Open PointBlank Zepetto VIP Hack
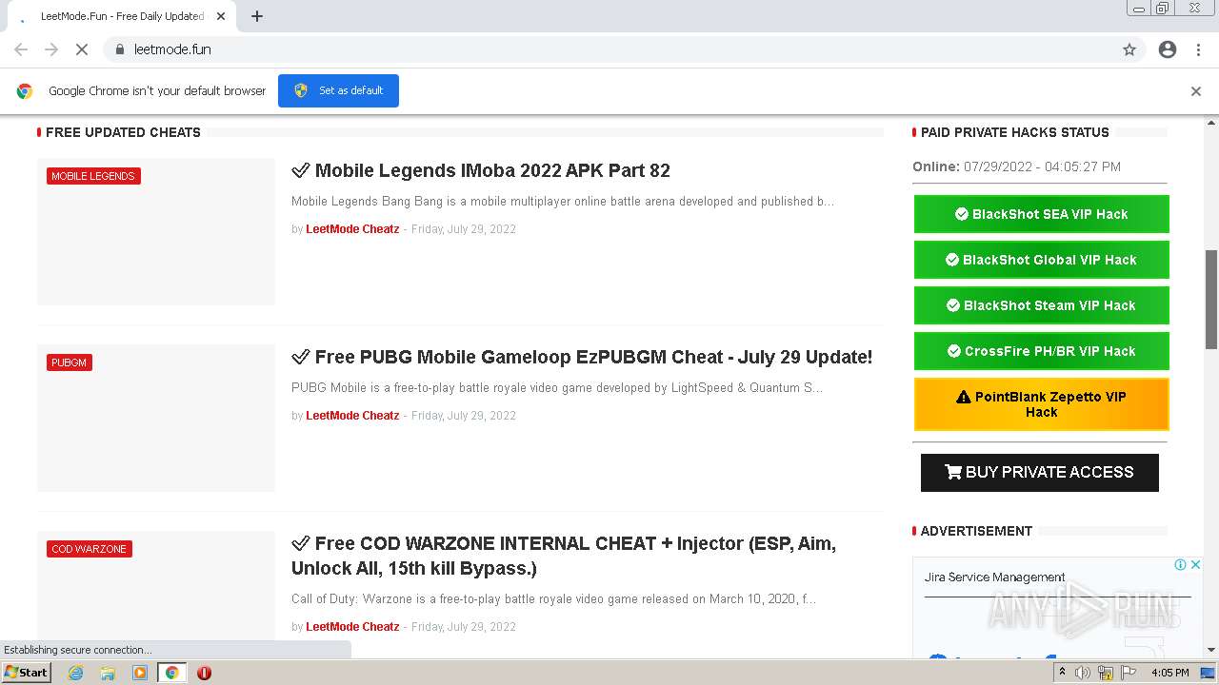The image size is (1219, 685). [x=1041, y=404]
